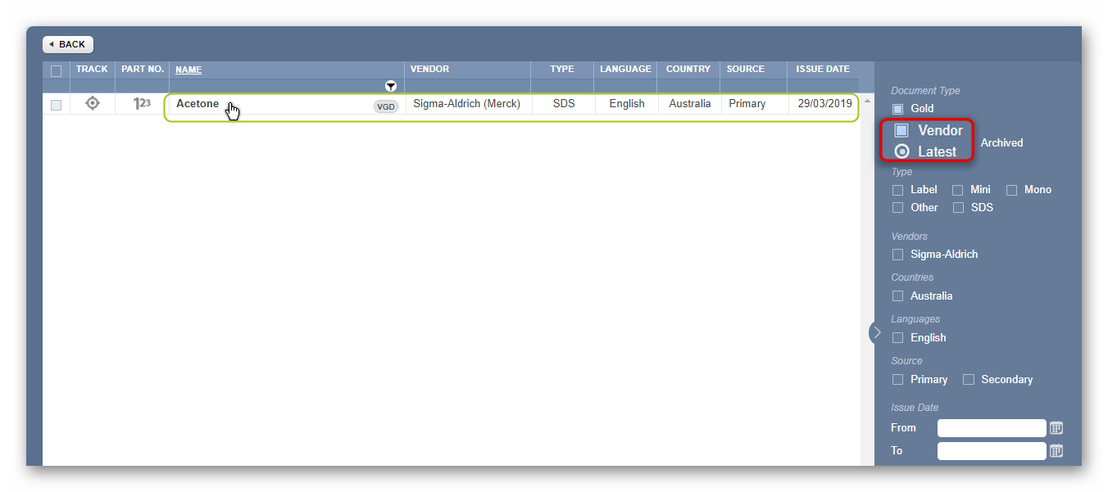Click the Track target icon for Acetone
1108x492 pixels.
[x=91, y=103]
